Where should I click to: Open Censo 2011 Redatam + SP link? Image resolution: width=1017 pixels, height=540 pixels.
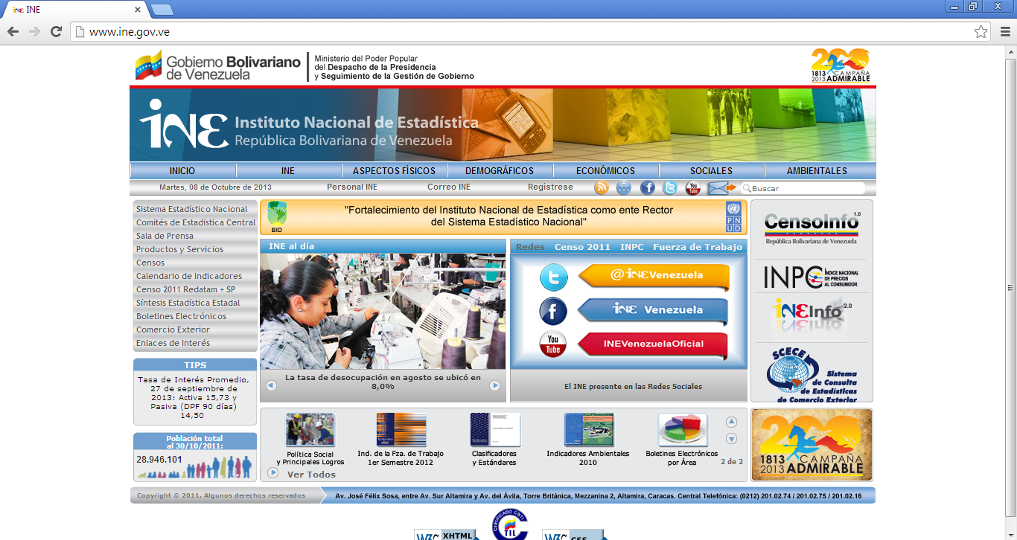pyautogui.click(x=185, y=289)
